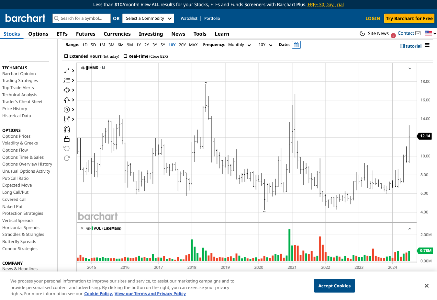
Task: Click the LOGIN link
Action: pos(373,18)
